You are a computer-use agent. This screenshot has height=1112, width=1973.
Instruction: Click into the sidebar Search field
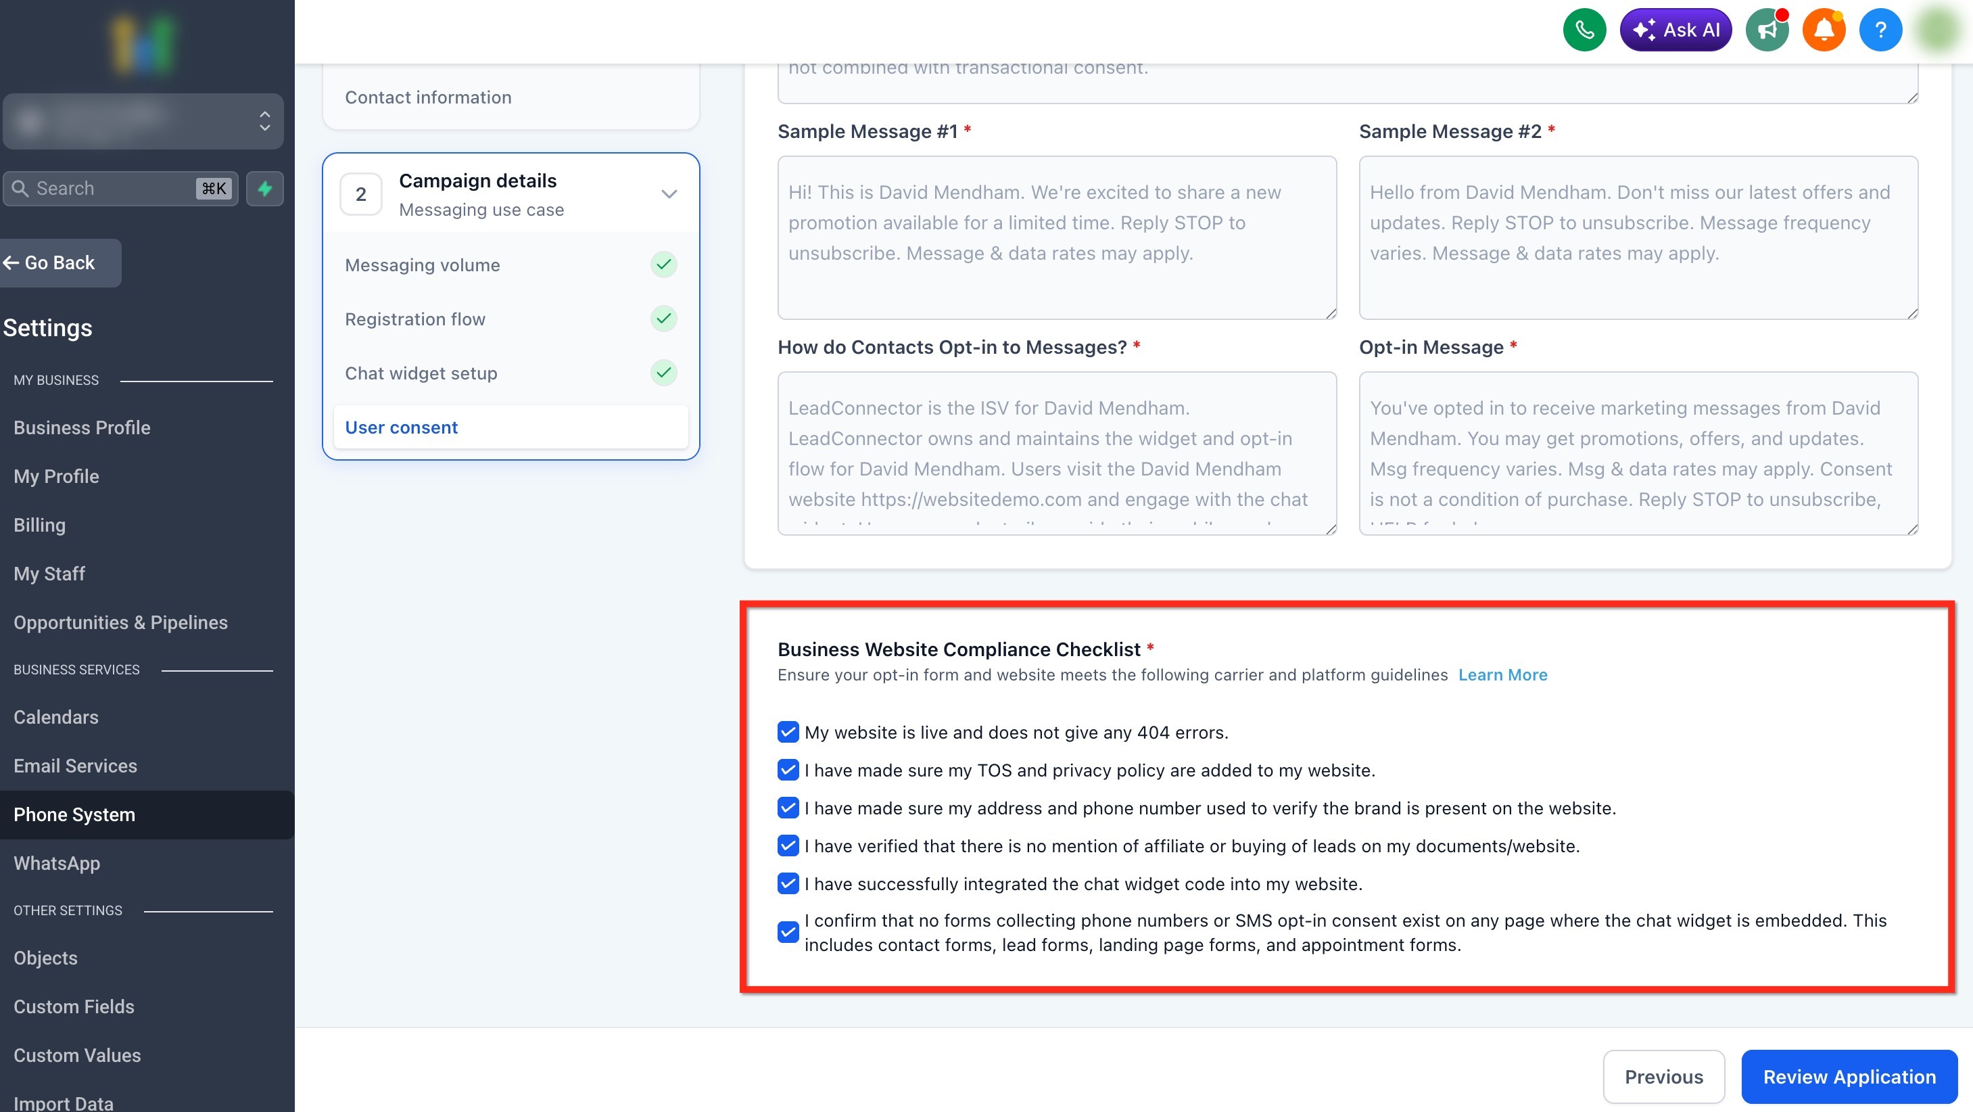click(x=121, y=189)
